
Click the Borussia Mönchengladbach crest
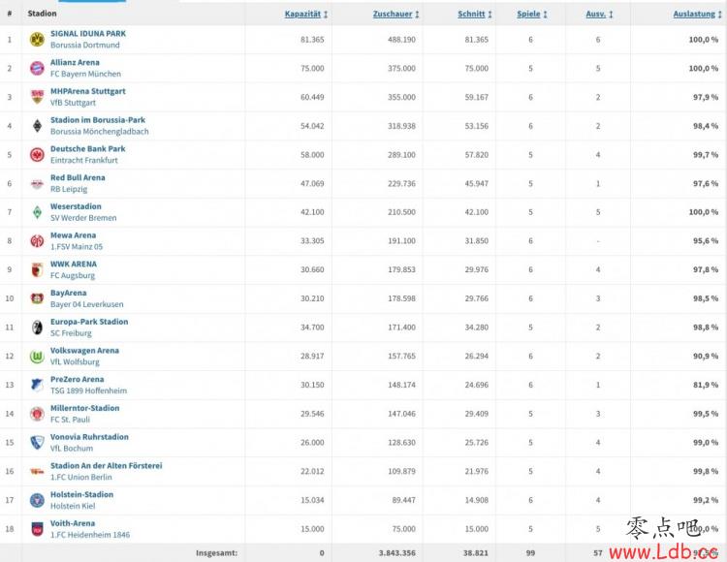click(x=37, y=126)
